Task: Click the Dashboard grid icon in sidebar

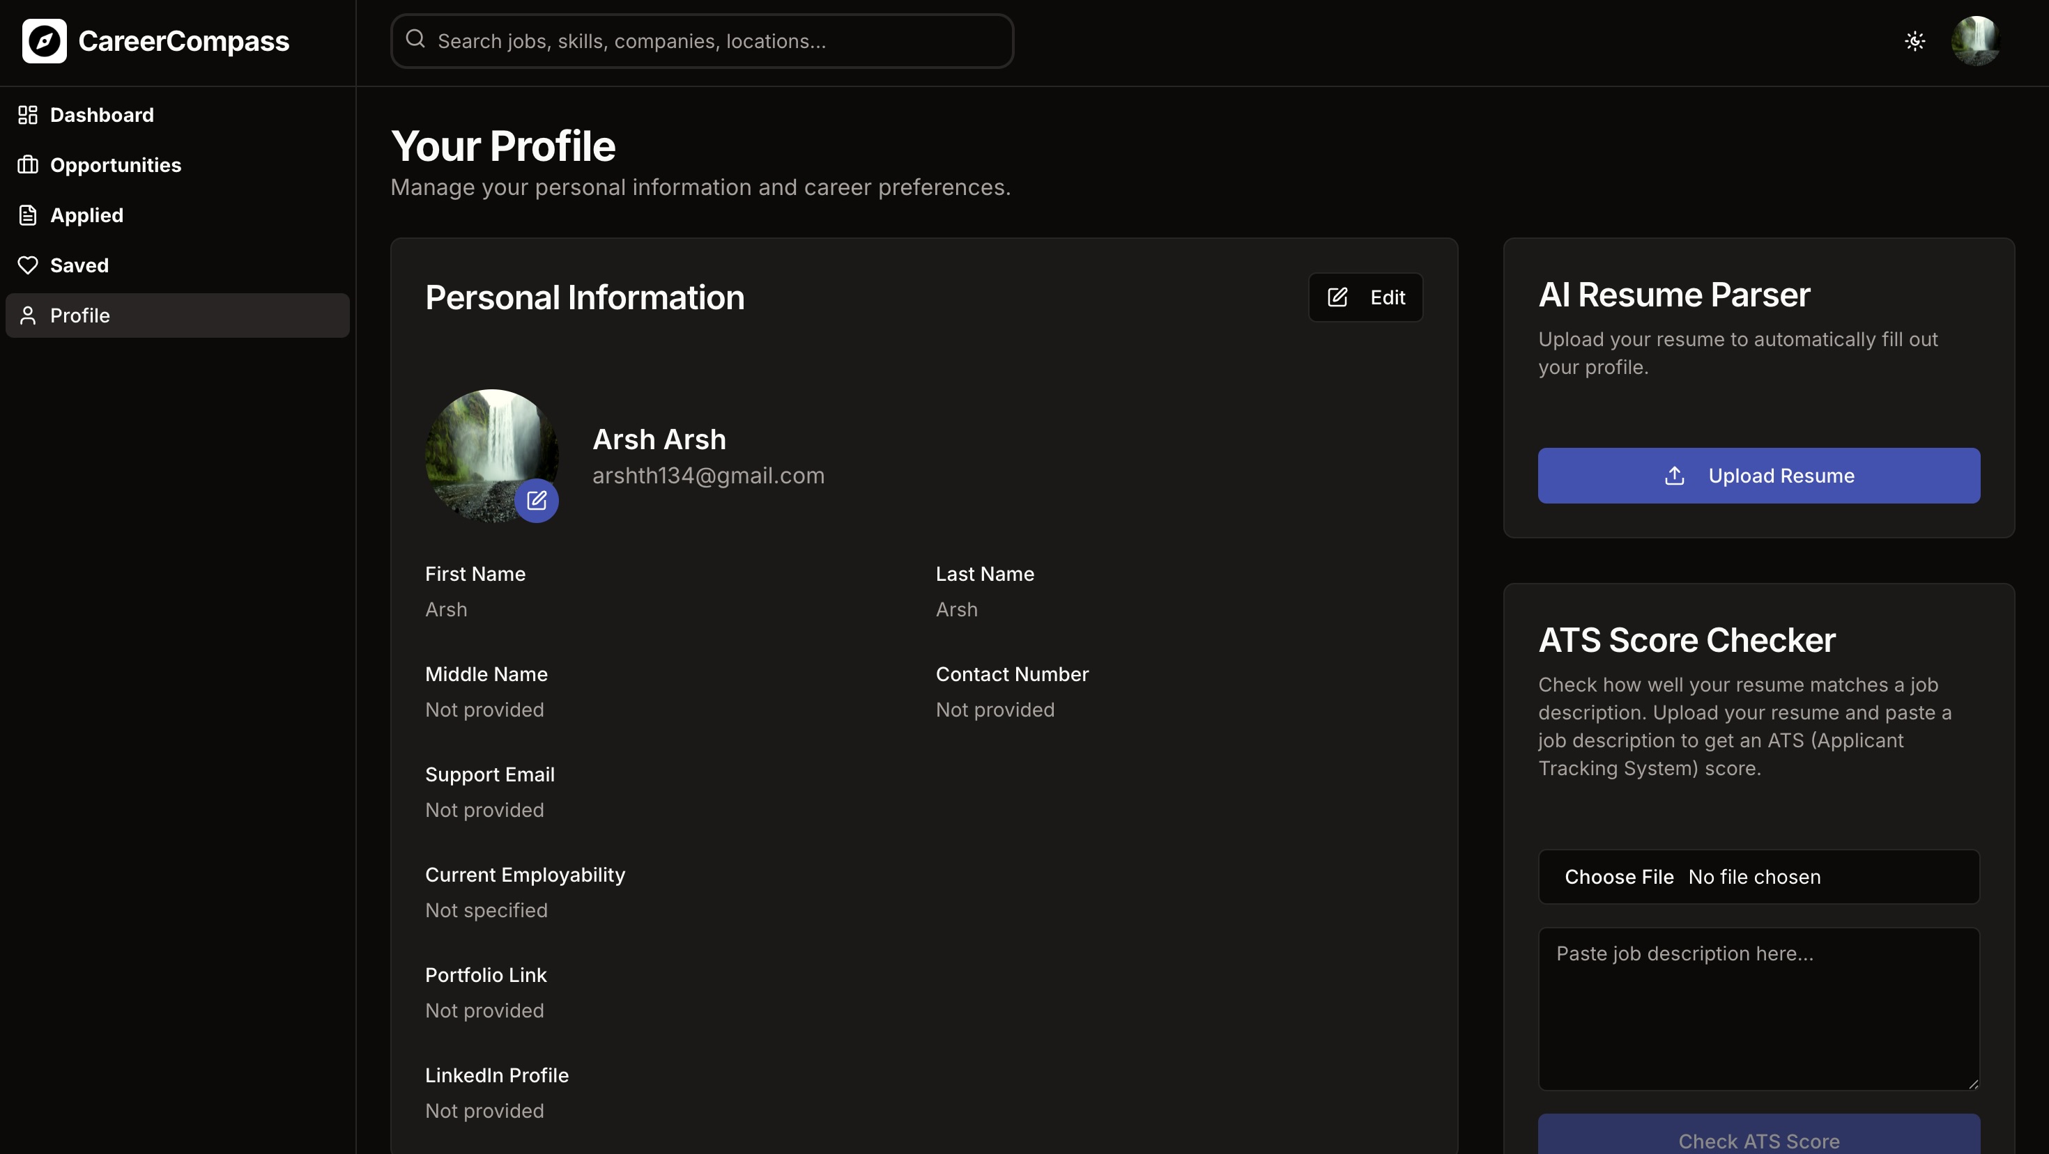Action: coord(28,115)
